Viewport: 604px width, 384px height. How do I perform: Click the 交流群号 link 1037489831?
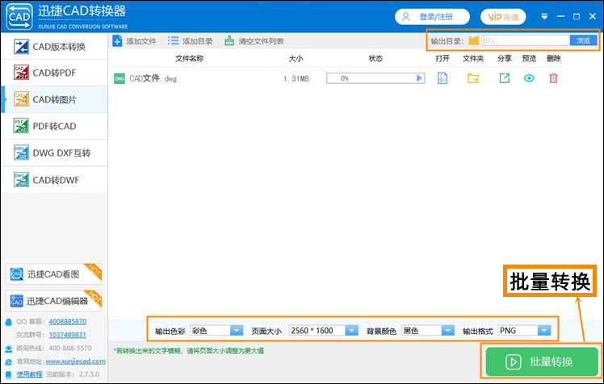(x=67, y=335)
